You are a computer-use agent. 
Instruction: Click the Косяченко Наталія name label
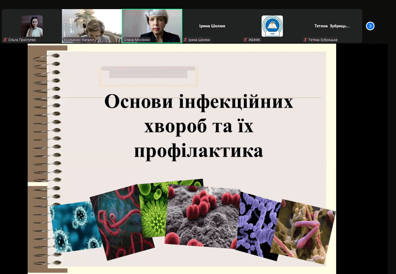point(79,40)
